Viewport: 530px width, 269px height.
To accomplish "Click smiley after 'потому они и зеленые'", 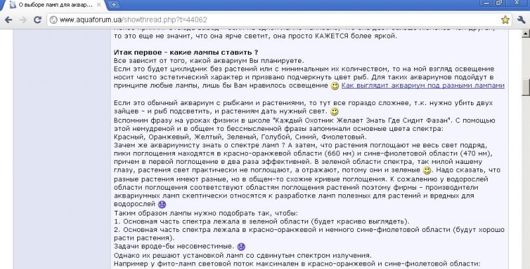I will pos(427,171).
